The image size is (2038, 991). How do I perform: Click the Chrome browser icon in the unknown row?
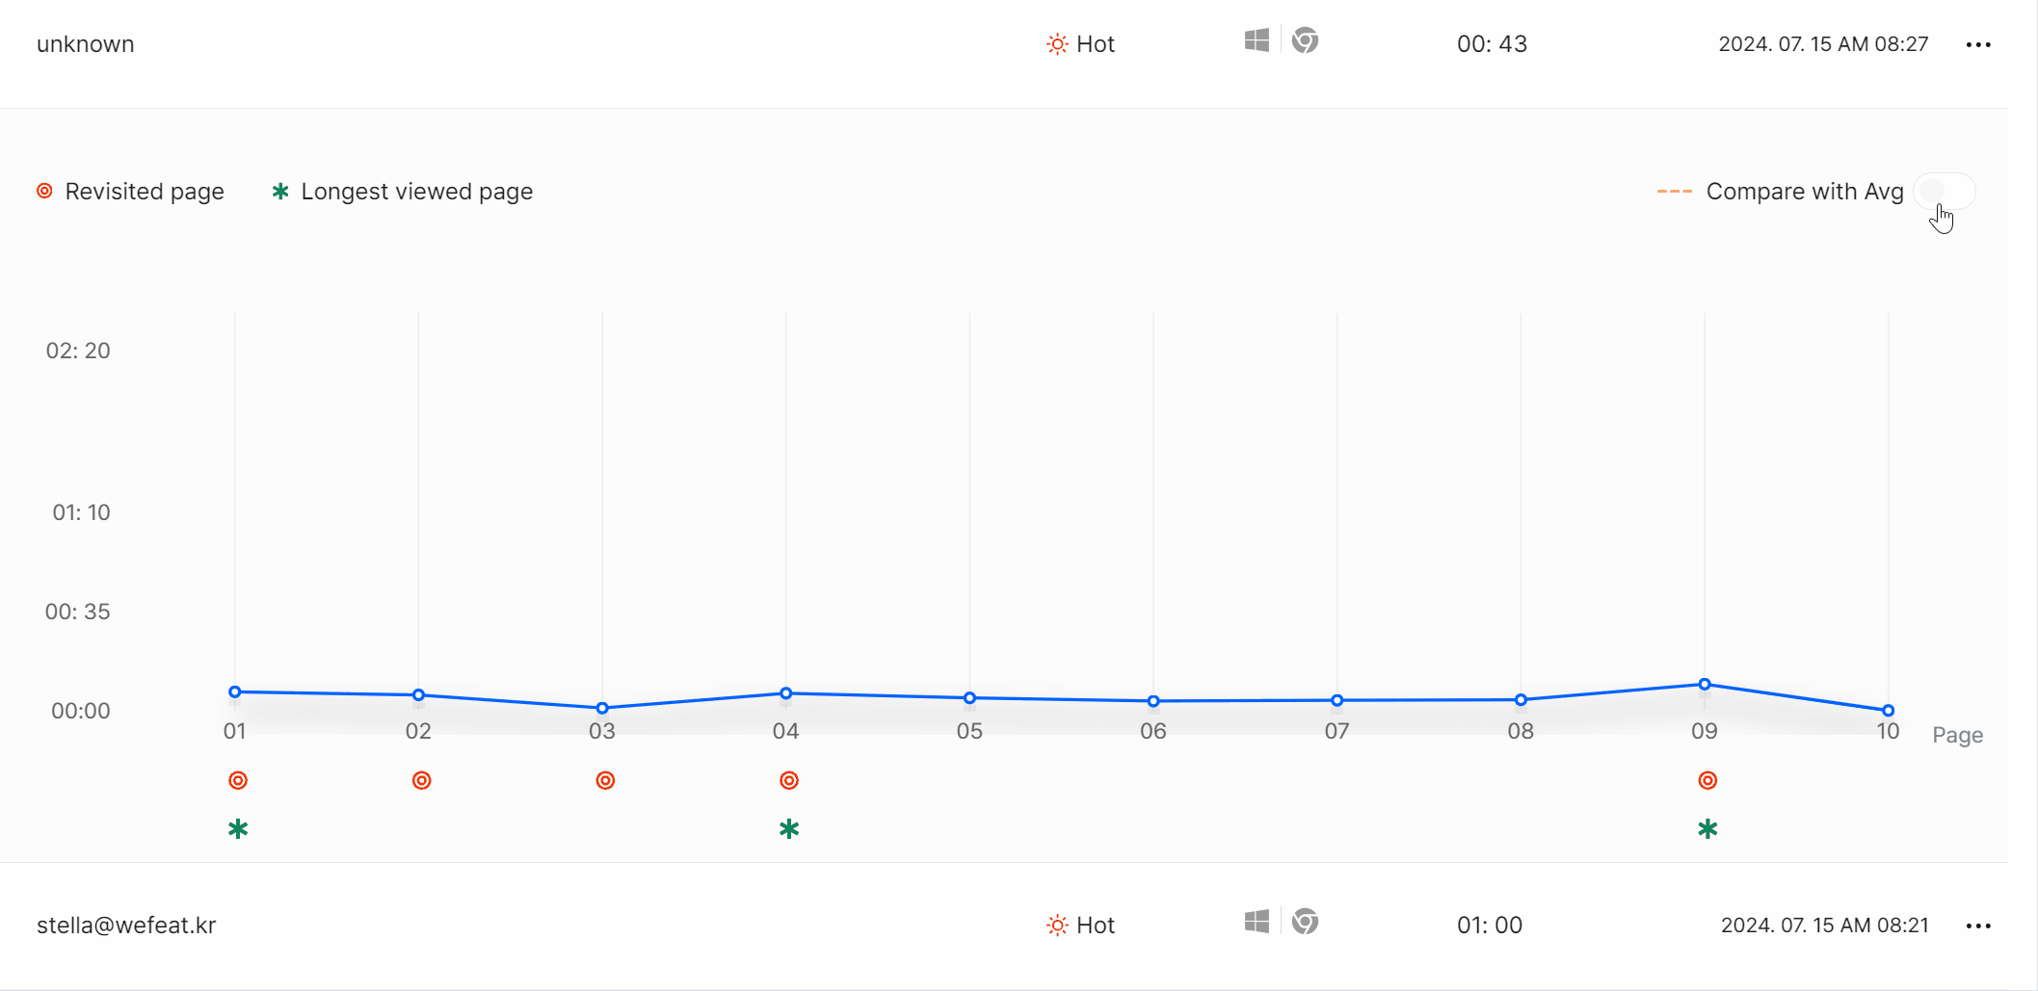pos(1305,41)
